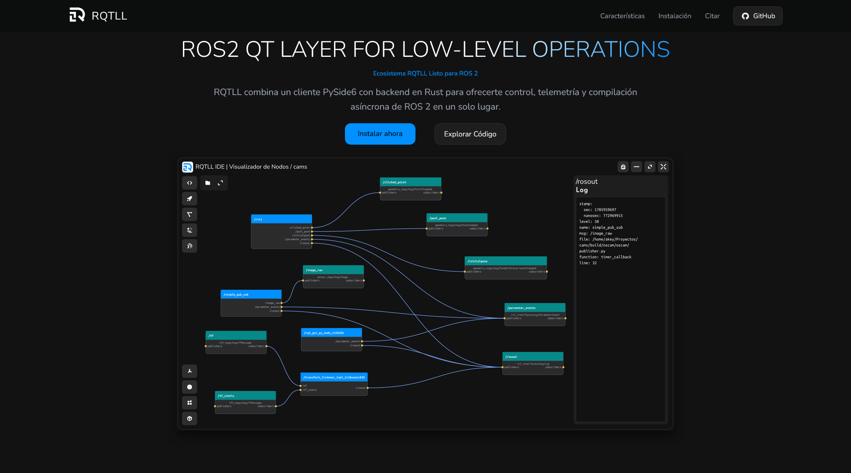Click 'sensor_msgs/msg/Image' type text
Image resolution: width=851 pixels, height=473 pixels.
click(x=332, y=277)
